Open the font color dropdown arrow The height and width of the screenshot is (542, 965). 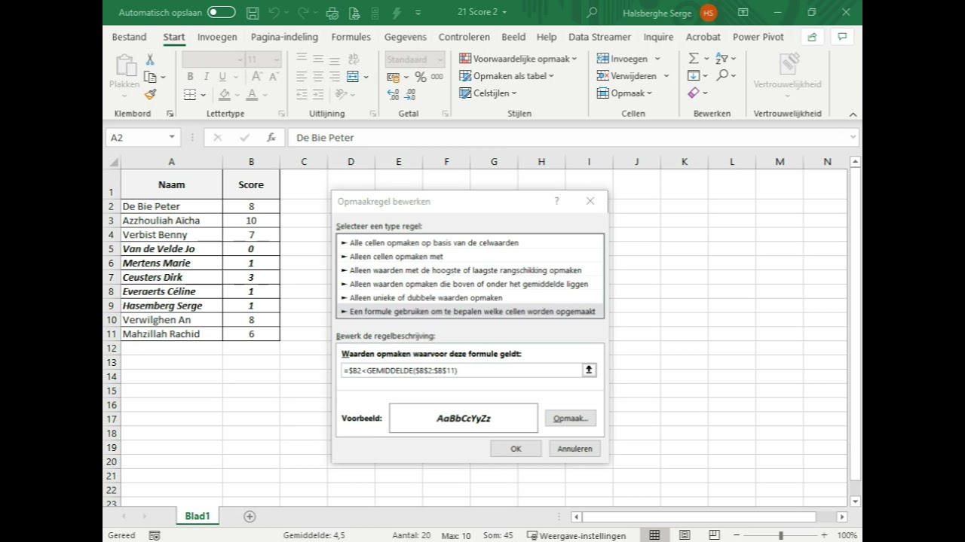(265, 96)
